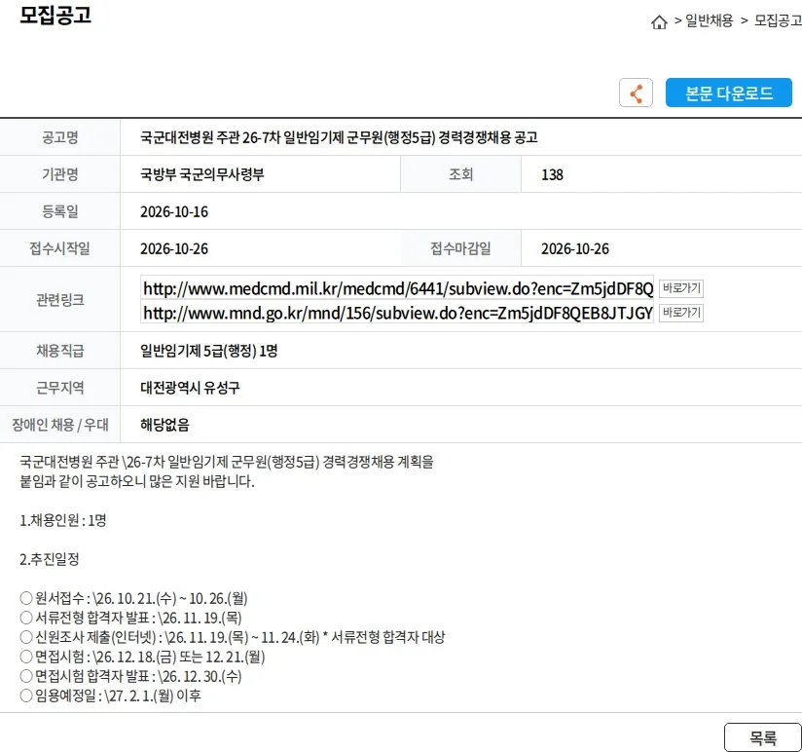Click the red share icon button
802x752 pixels.
click(x=636, y=93)
